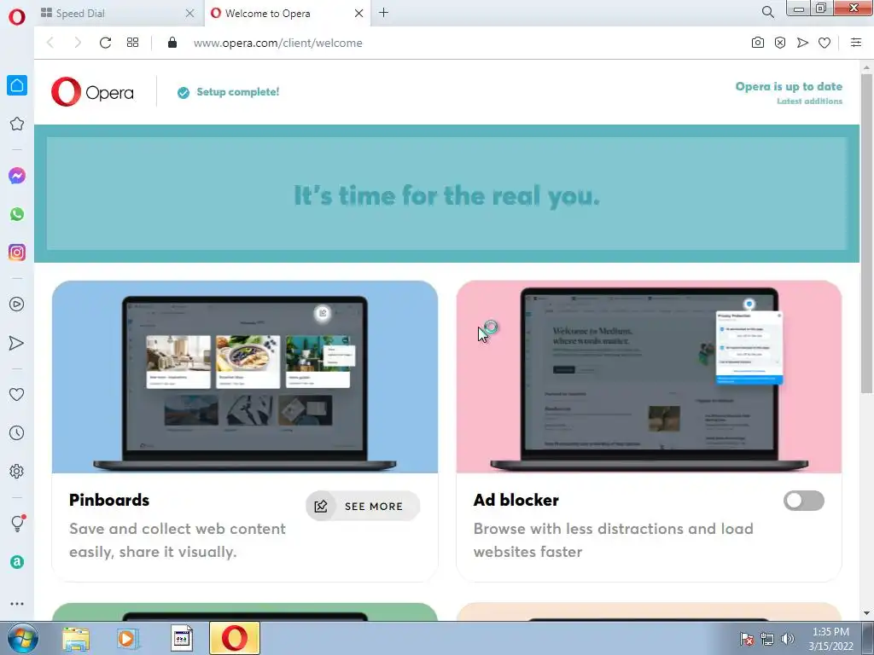Go to the sidebar Home icon
The width and height of the screenshot is (874, 655).
pos(17,85)
